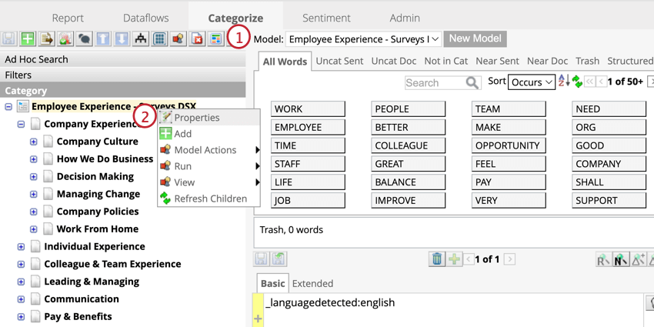
Task: Click the green refresh icon beside Sort
Action: point(576,82)
